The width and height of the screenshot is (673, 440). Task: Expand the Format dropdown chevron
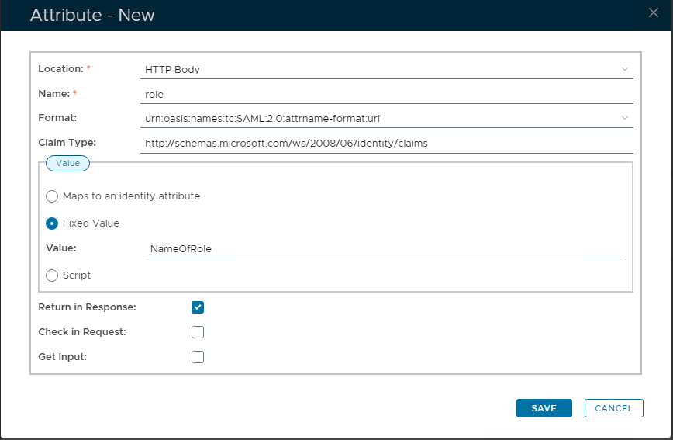click(624, 118)
